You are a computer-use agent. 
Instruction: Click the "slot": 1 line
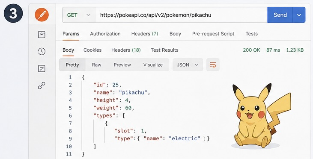tap(130, 131)
